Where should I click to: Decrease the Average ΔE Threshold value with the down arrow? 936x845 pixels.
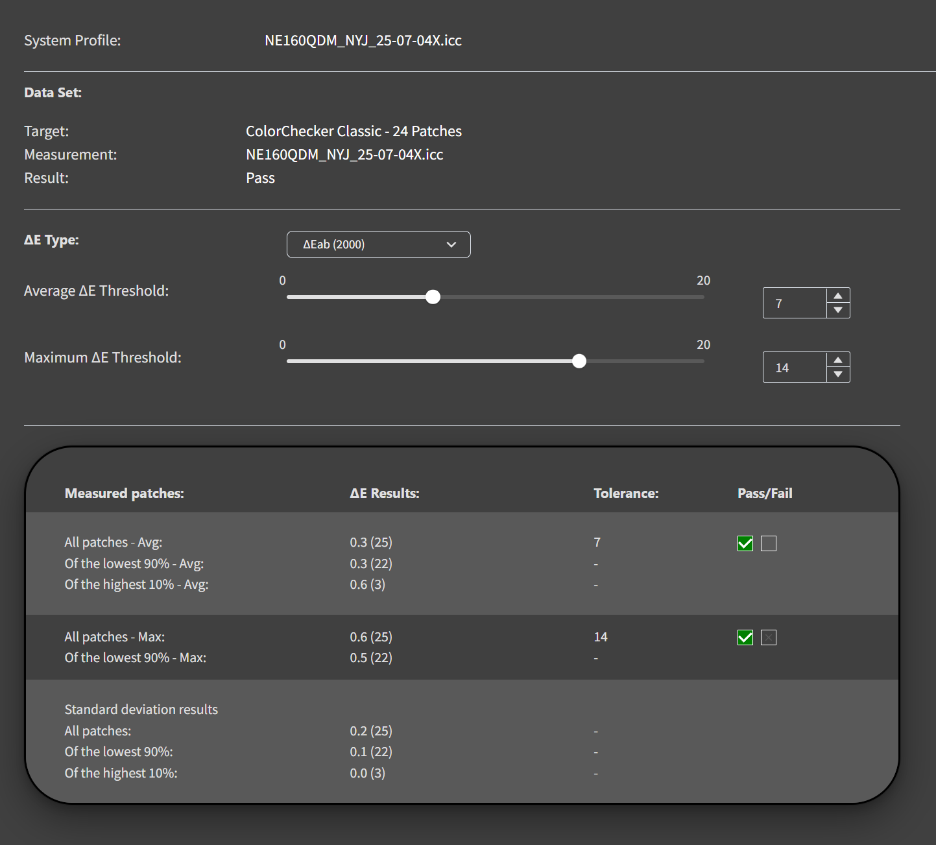pos(838,310)
